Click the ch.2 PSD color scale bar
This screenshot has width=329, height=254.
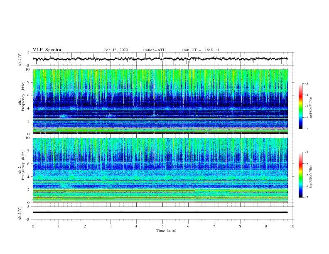pos(300,175)
